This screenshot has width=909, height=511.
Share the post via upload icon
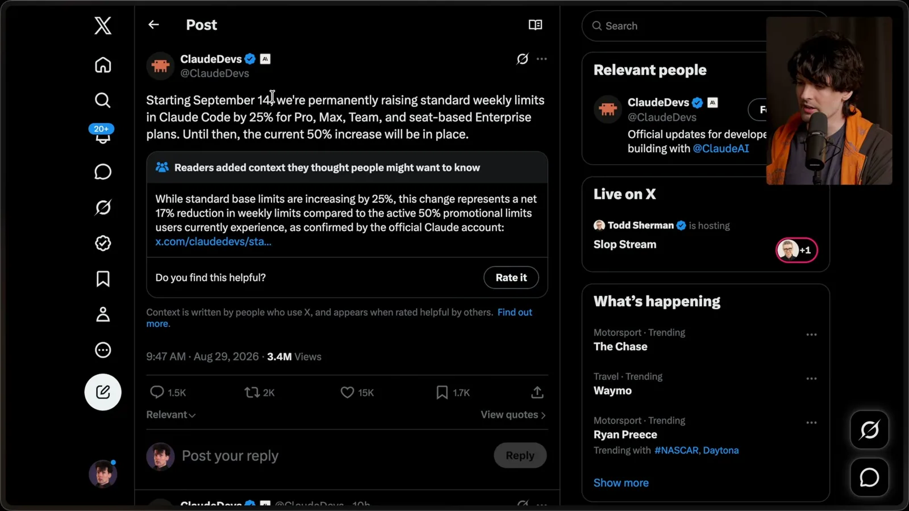point(537,392)
